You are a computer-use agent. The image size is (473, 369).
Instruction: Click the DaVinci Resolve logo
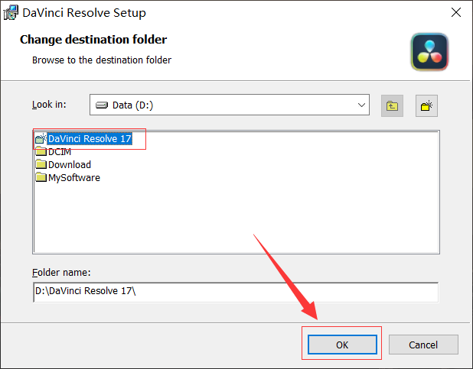click(x=429, y=52)
